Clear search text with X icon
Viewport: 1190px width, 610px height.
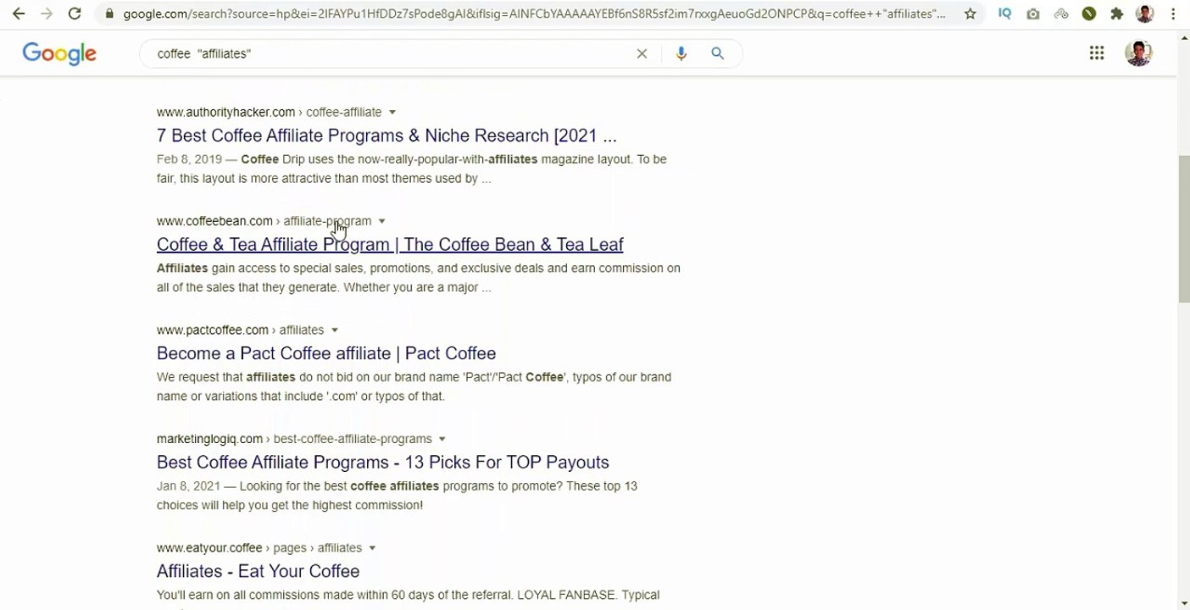pos(642,53)
